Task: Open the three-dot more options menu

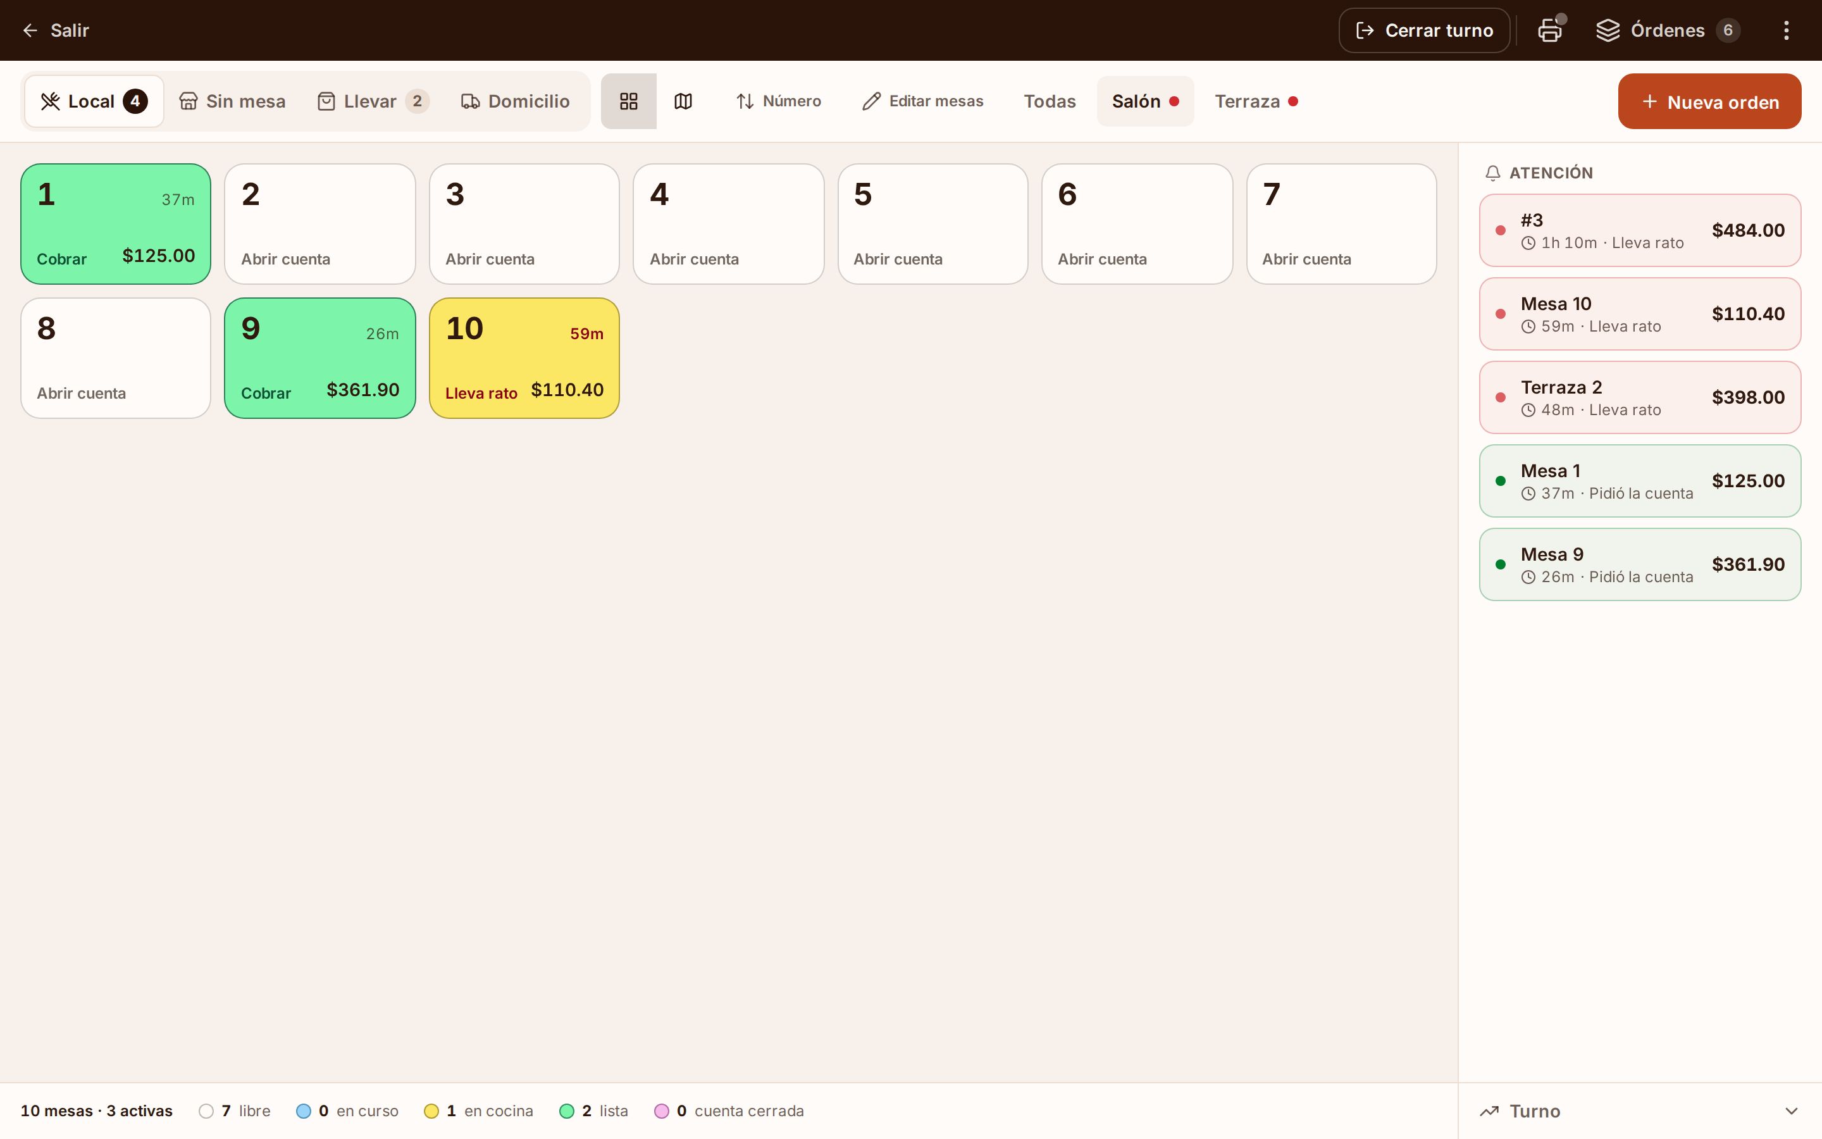Action: 1786,30
